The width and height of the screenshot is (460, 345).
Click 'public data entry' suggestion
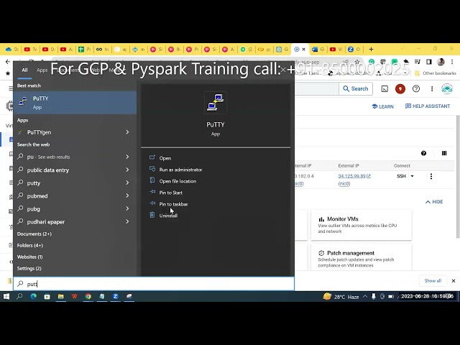[48, 170]
